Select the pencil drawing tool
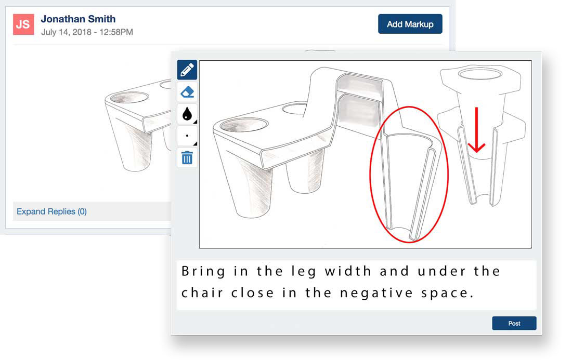This screenshot has height=360, width=572. (187, 70)
